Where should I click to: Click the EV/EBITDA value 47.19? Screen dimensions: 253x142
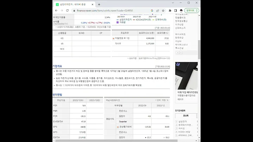click(83, 122)
